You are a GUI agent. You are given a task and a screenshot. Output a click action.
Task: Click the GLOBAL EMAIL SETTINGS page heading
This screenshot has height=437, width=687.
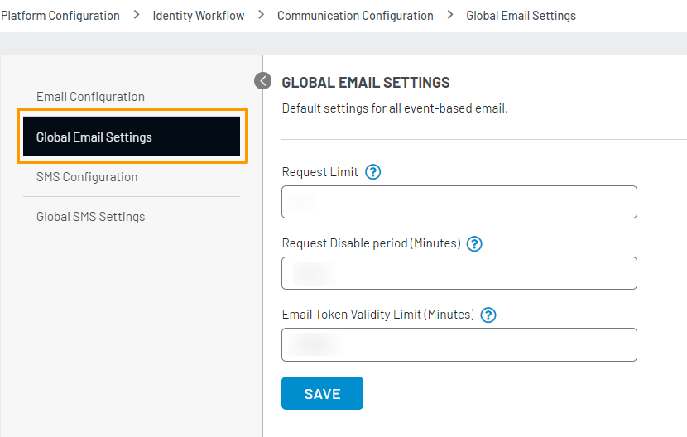click(366, 83)
